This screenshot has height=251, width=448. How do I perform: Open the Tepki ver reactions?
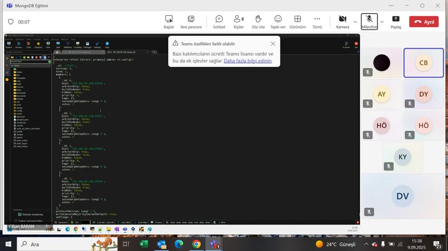coord(278,22)
